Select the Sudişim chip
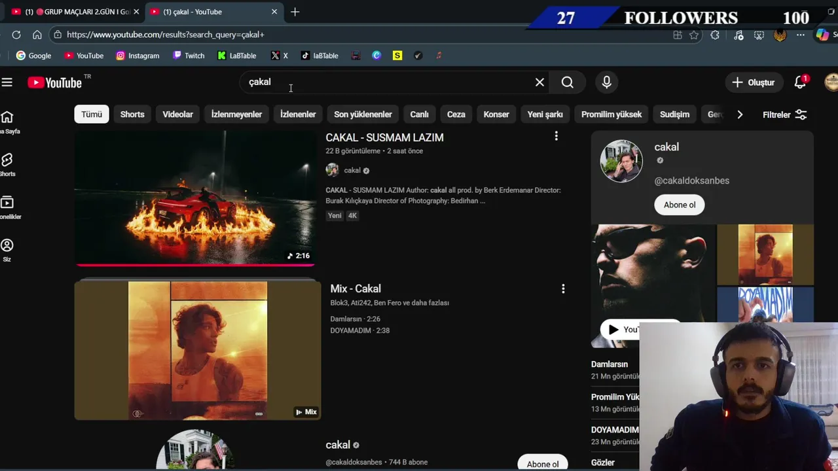838x471 pixels. tap(674, 114)
